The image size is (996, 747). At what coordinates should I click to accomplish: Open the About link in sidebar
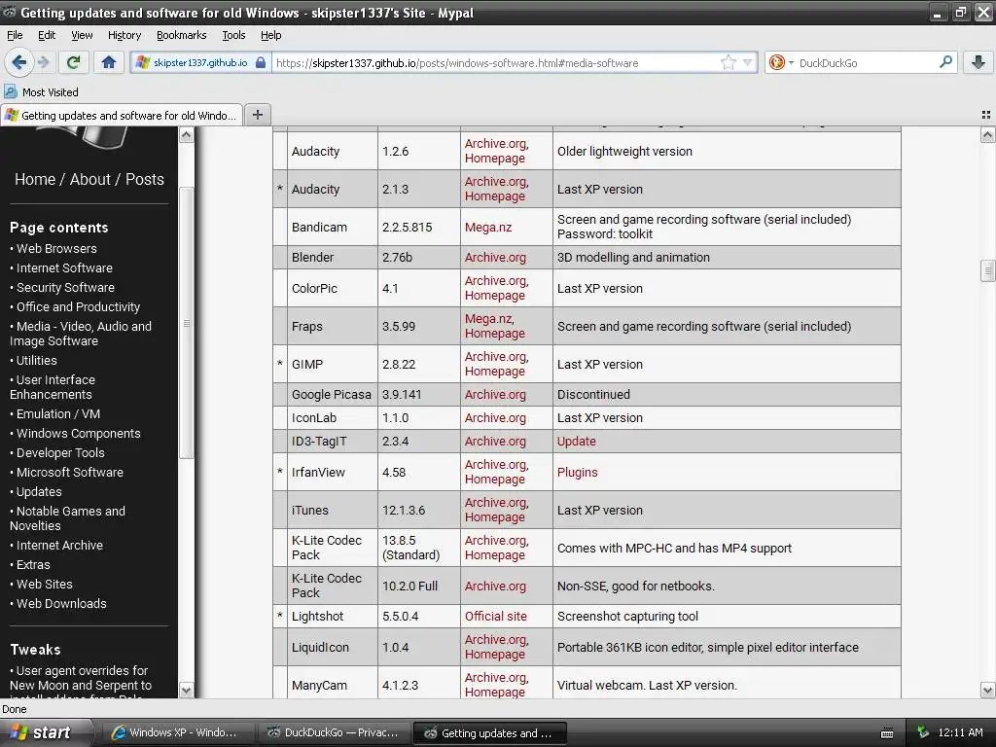tap(90, 179)
